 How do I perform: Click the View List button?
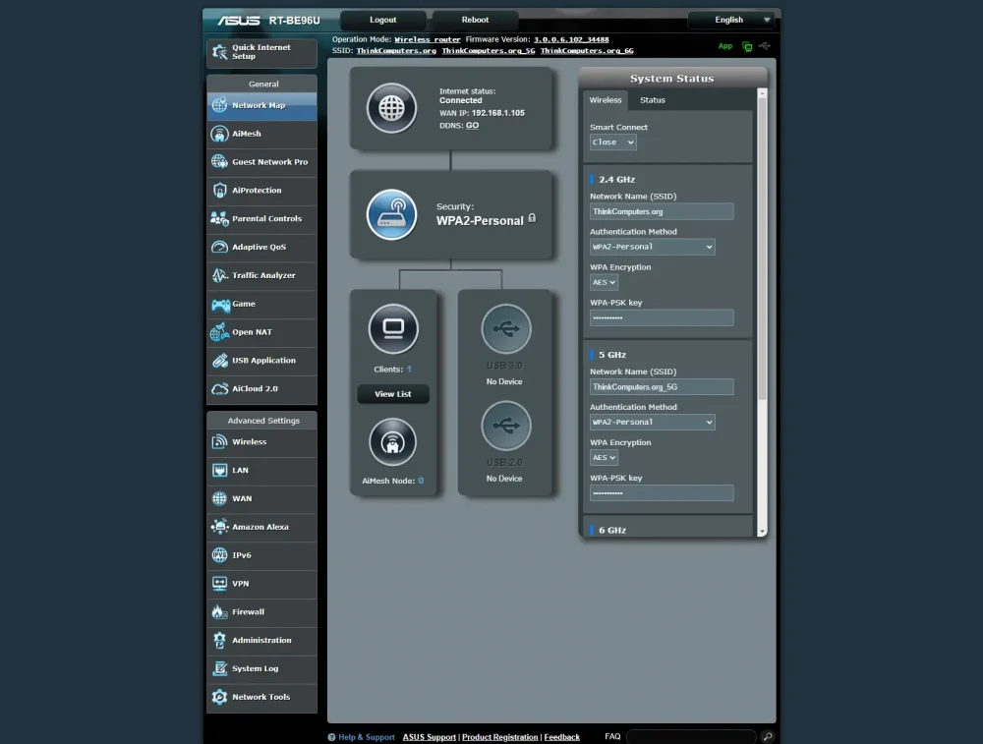(393, 394)
